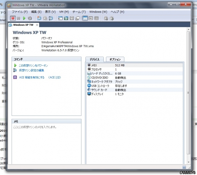Screen dimensions: 197x175
Task: Click the Unity mode toolbar icon
Action: point(78,18)
